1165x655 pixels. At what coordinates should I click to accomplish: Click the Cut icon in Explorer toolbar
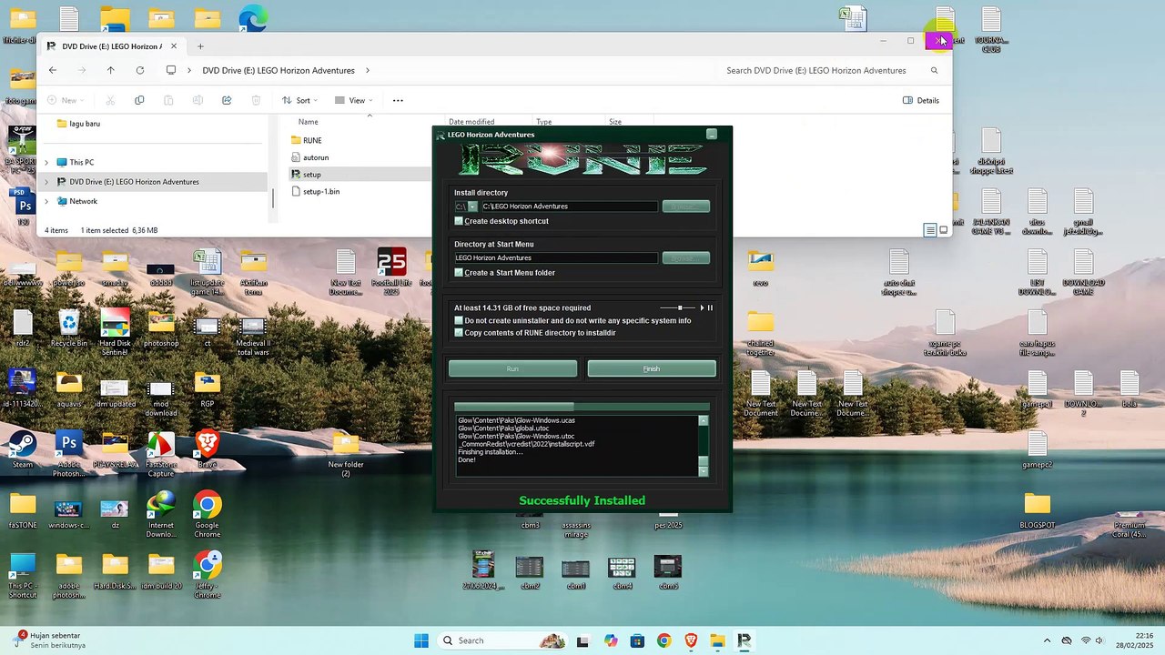(110, 100)
